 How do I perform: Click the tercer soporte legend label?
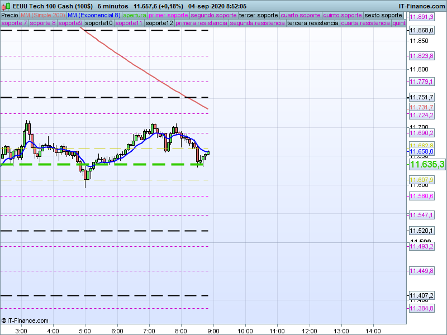258,15
